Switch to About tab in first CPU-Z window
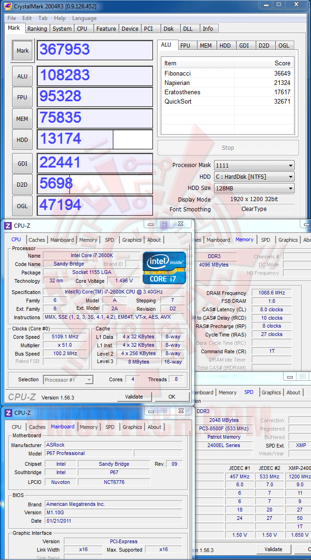The image size is (311, 560). click(154, 240)
